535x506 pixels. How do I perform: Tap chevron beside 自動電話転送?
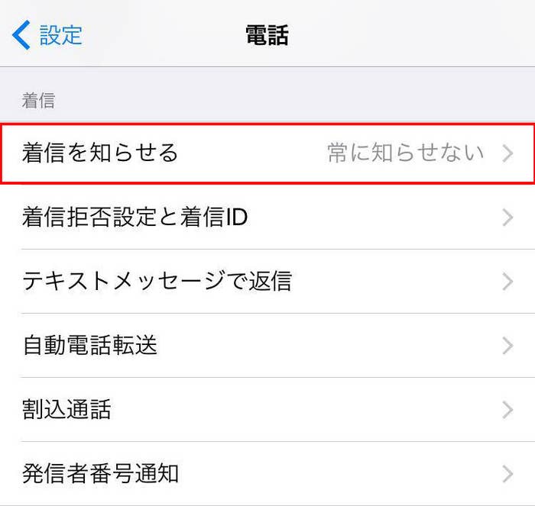(x=507, y=346)
